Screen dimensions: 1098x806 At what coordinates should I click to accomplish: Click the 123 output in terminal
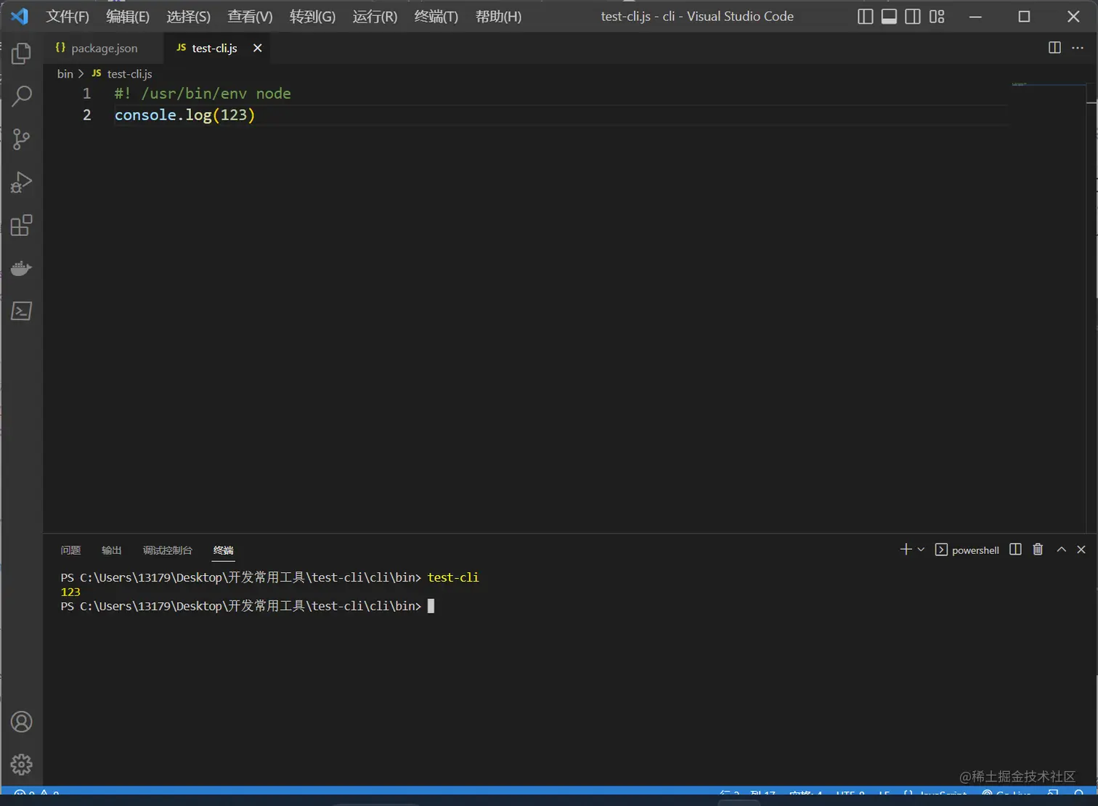(70, 592)
